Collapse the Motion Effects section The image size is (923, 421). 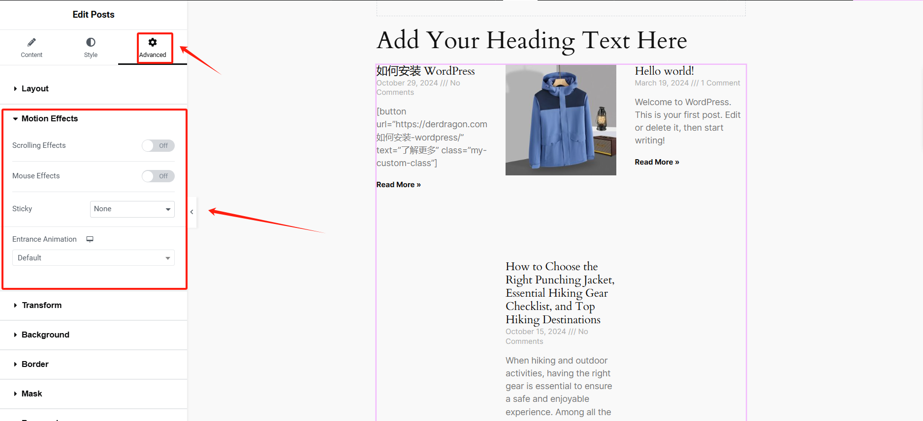pyautogui.click(x=49, y=119)
